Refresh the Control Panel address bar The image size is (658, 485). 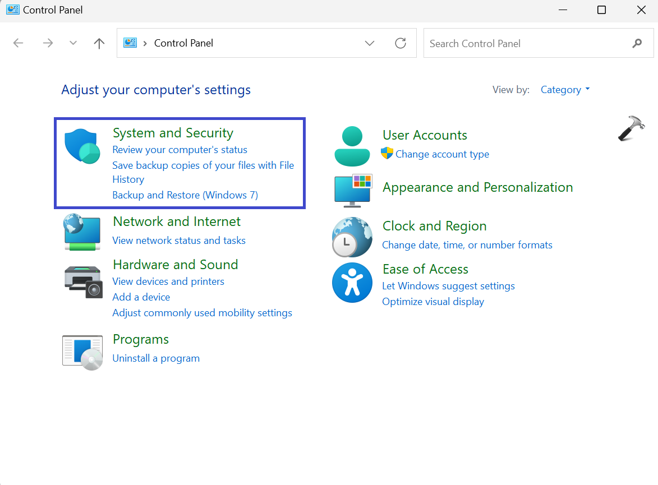tap(401, 43)
